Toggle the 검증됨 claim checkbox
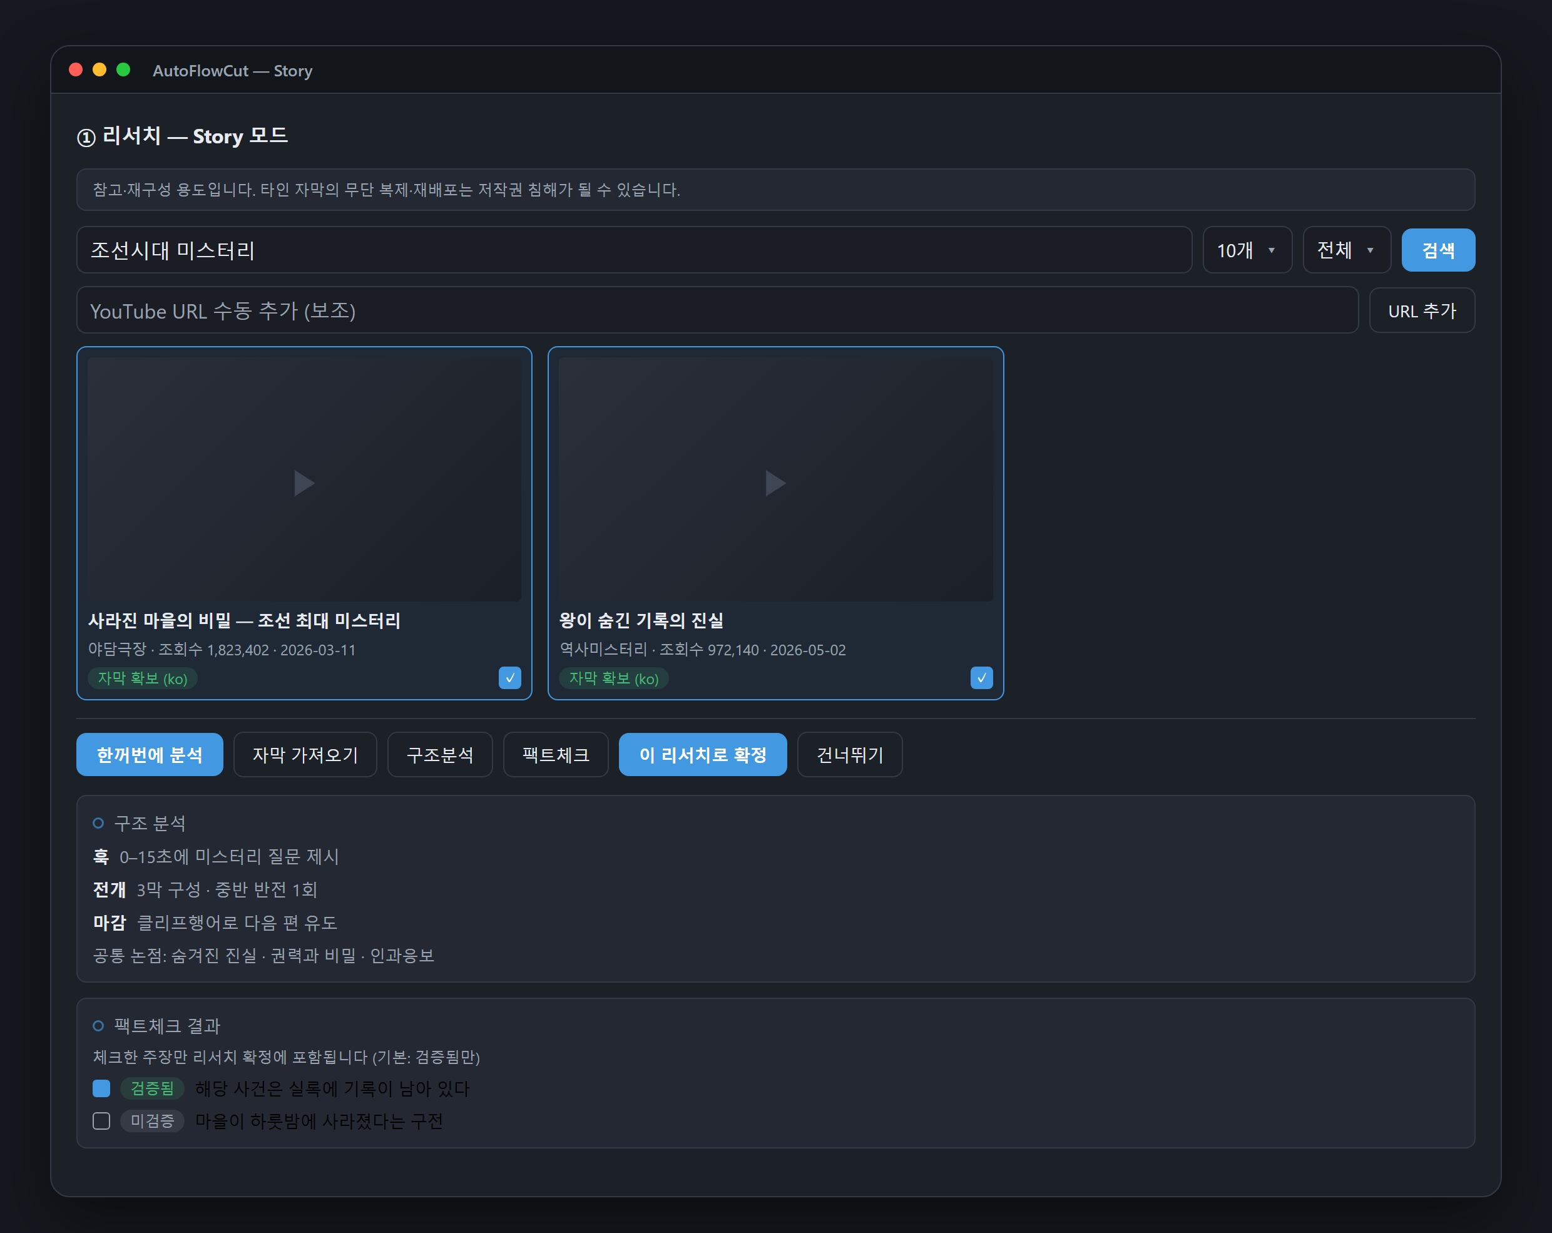Screen dimensions: 1552x1233 [101, 1088]
